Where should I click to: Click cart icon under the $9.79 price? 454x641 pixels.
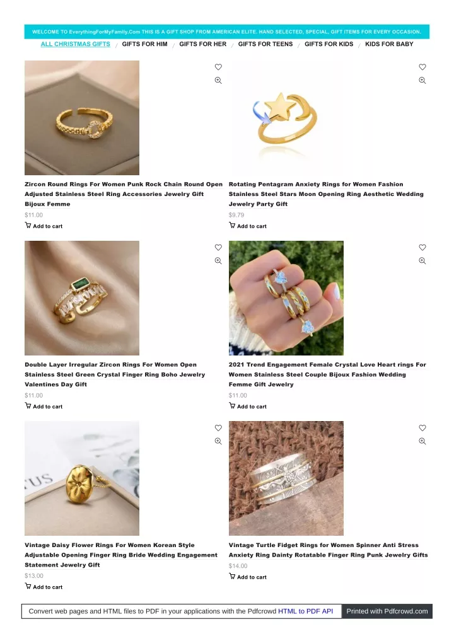232,225
